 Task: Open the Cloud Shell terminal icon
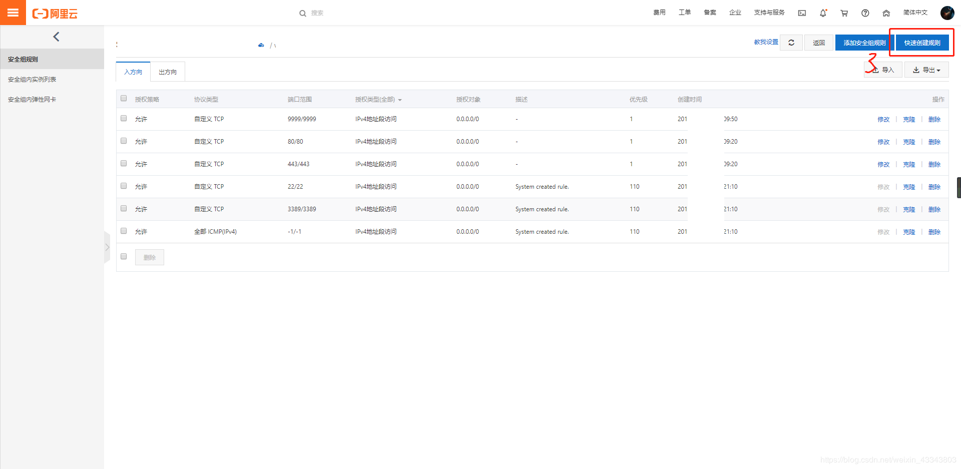(802, 13)
